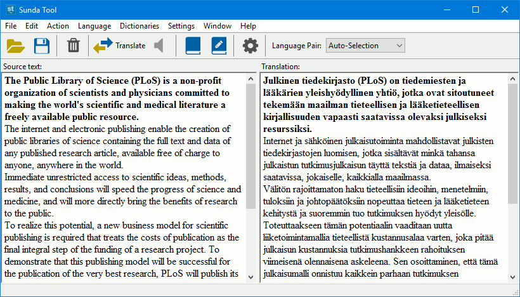Image resolution: width=520 pixels, height=297 pixels.
Task: Open the Window menu
Action: pyautogui.click(x=218, y=26)
